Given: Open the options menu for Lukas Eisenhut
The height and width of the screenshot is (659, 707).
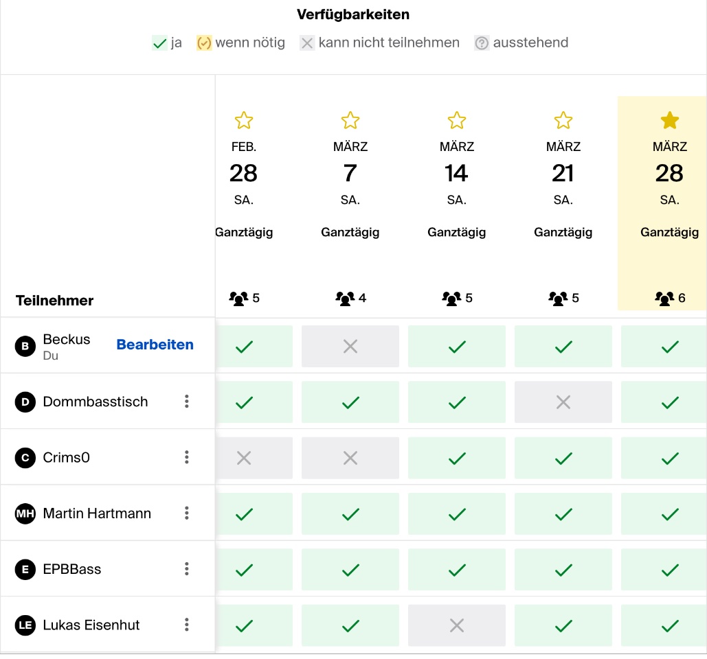Looking at the screenshot, I should (x=187, y=625).
